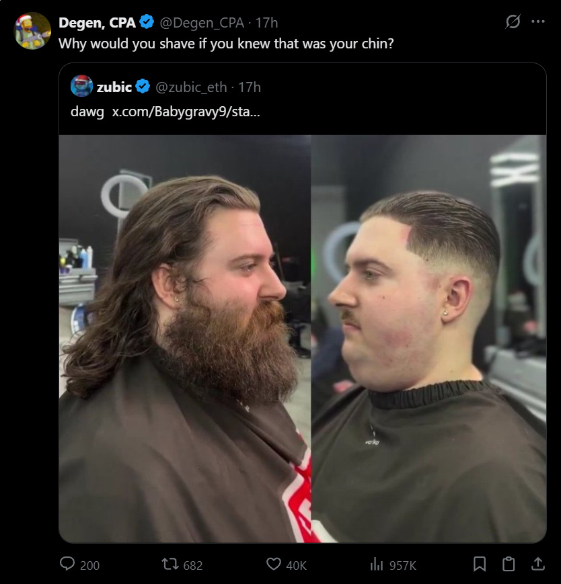Screen dimensions: 561x584
Task: Like the post with the heart icon
Action: (x=274, y=564)
